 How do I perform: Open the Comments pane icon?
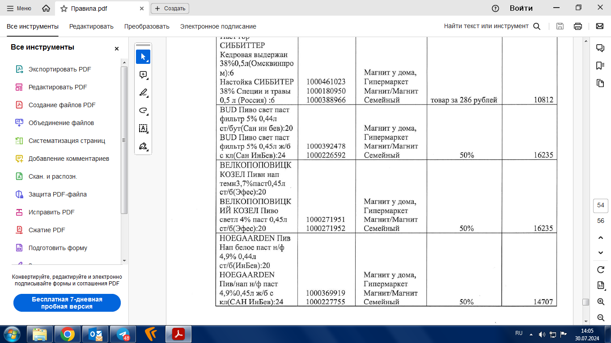tap(600, 48)
